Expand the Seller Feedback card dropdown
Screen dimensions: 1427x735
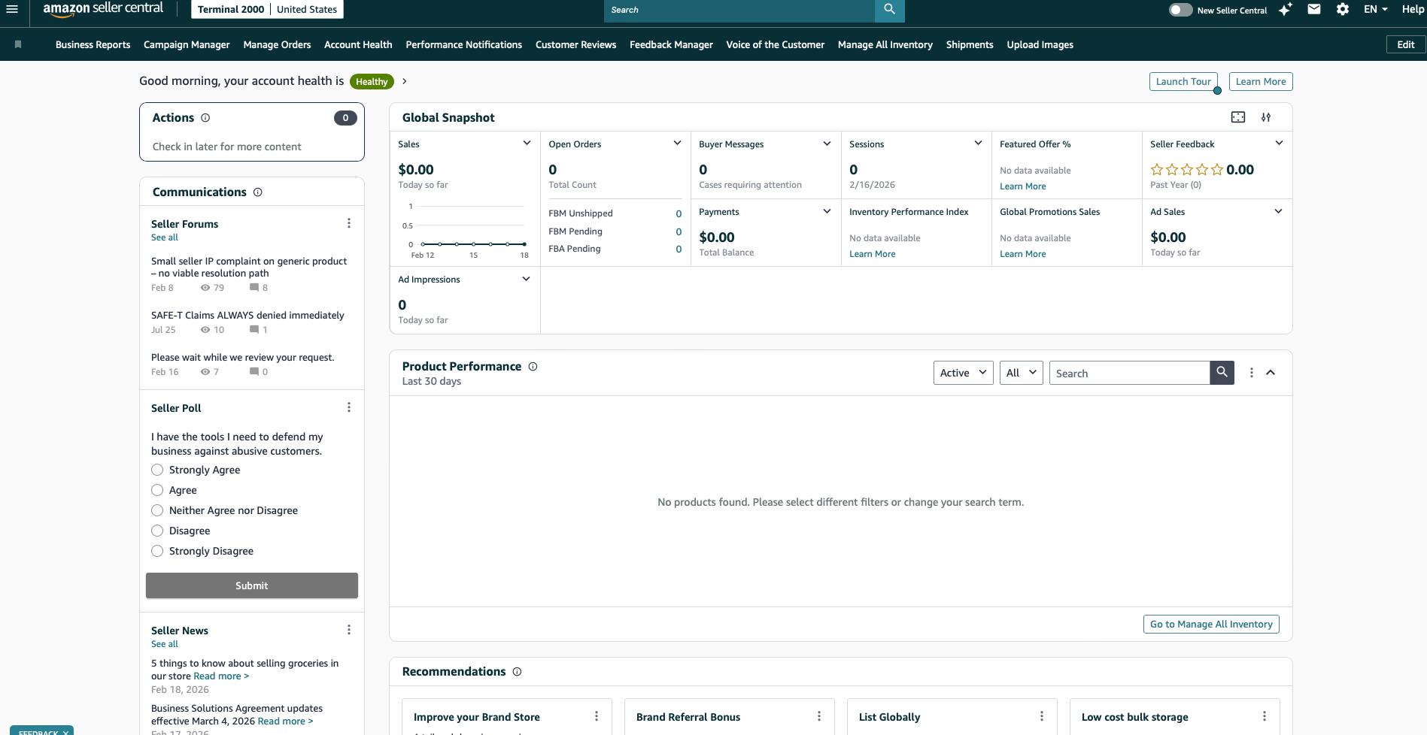(x=1279, y=144)
